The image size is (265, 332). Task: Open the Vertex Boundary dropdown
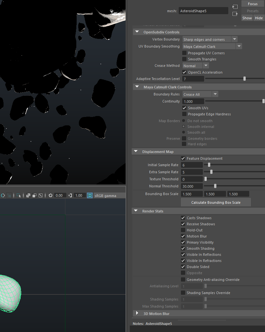click(234, 39)
